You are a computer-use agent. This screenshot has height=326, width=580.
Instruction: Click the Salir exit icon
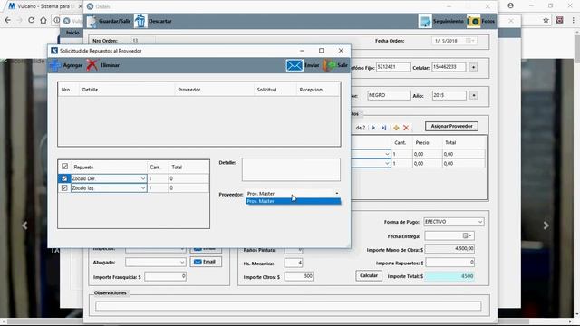tap(329, 65)
